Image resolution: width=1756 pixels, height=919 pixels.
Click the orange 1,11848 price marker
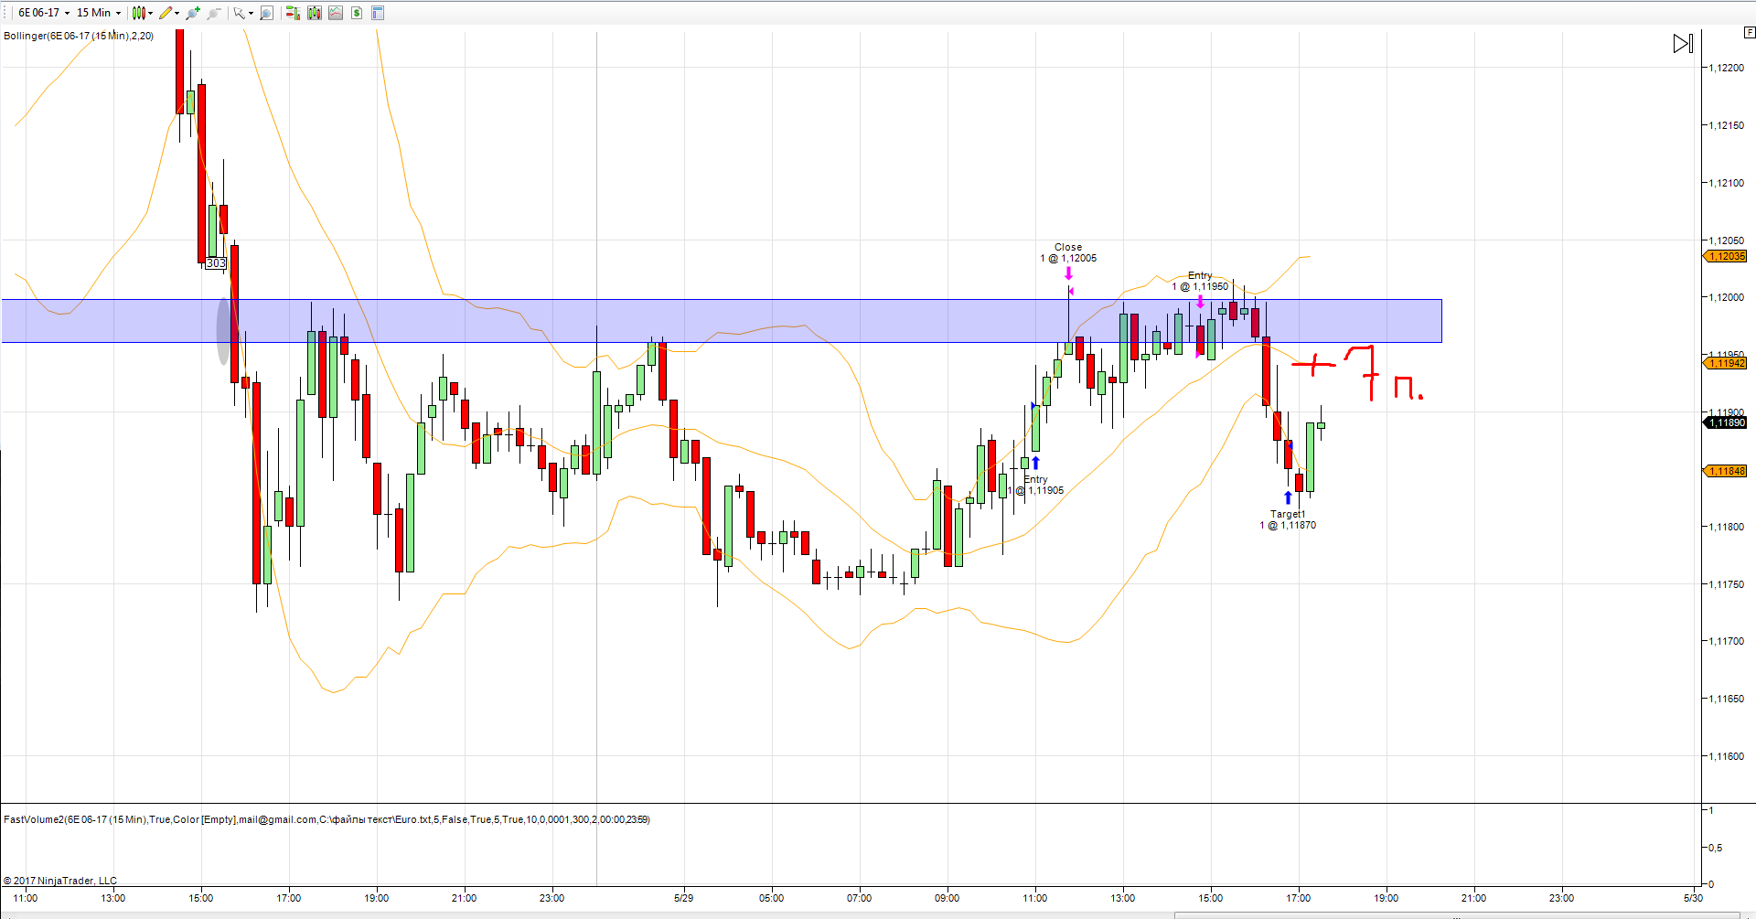coord(1725,471)
